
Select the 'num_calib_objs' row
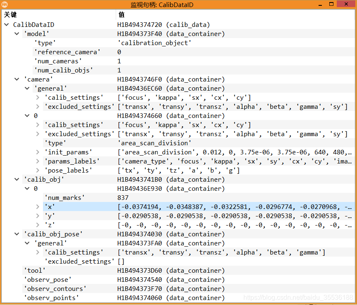[x=193, y=70]
